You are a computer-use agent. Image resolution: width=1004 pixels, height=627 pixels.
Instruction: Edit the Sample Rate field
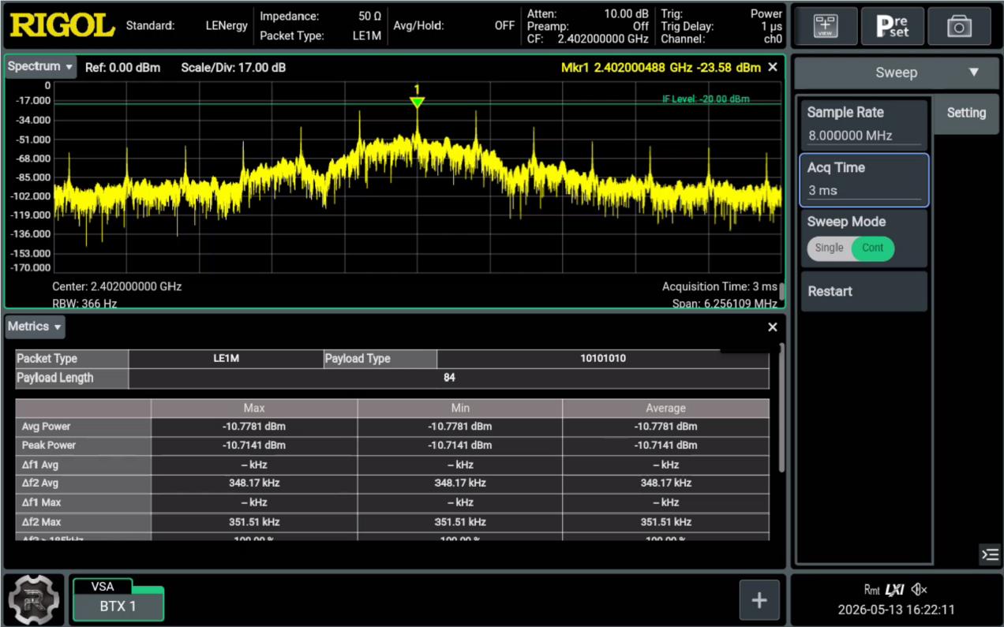(864, 124)
